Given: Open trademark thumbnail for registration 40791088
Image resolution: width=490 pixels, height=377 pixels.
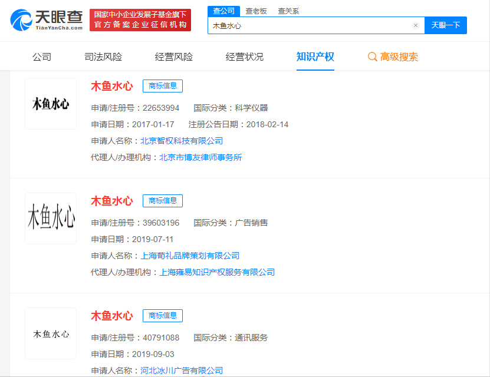Looking at the screenshot, I should click(51, 333).
